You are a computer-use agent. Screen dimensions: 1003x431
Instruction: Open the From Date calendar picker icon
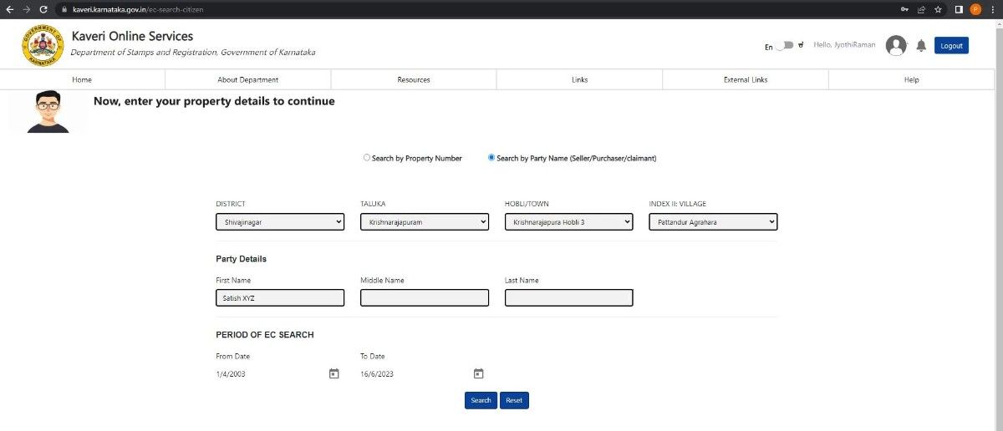point(333,373)
